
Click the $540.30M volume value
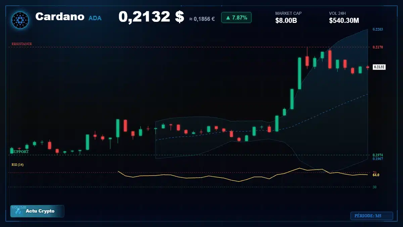pos(344,21)
